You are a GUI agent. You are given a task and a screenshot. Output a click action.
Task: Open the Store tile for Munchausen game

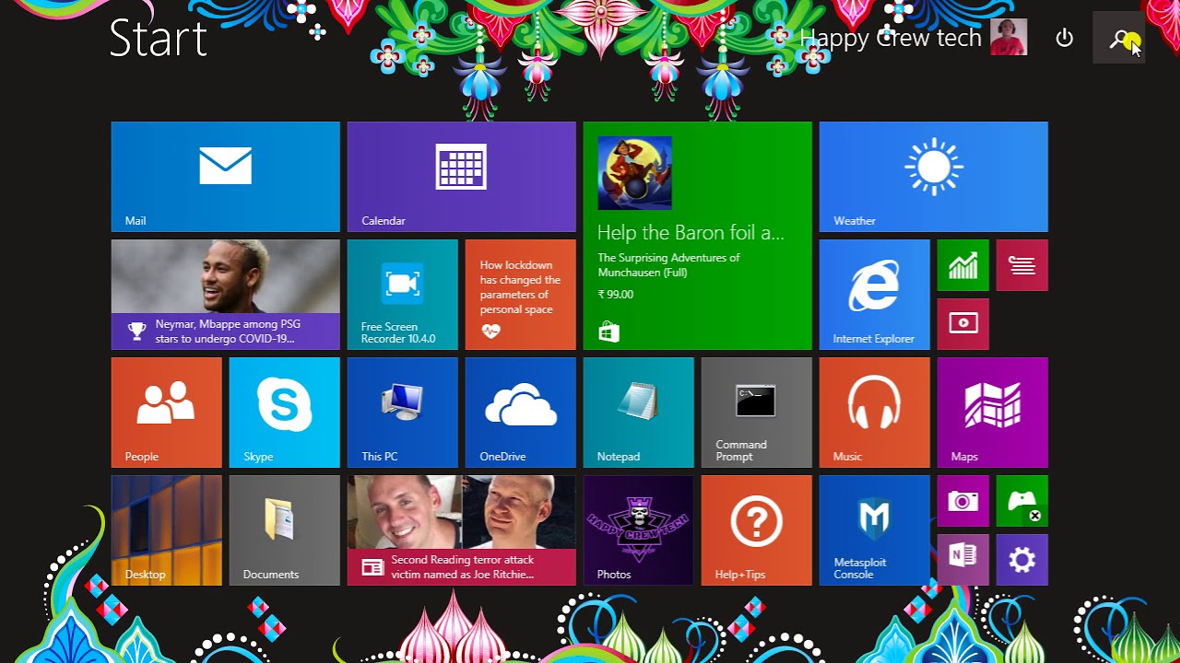click(697, 236)
